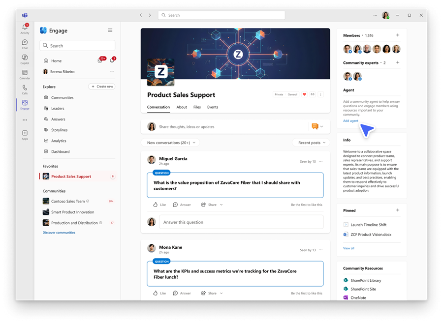Select the Chat icon in the left rail

click(24, 43)
